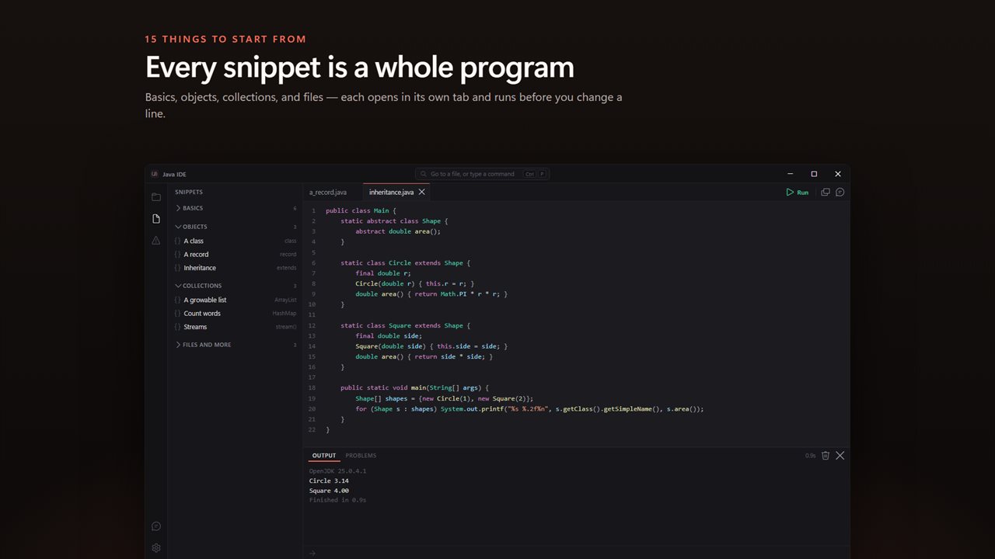Open the chat bubble icon in editor toolbar

click(x=840, y=192)
